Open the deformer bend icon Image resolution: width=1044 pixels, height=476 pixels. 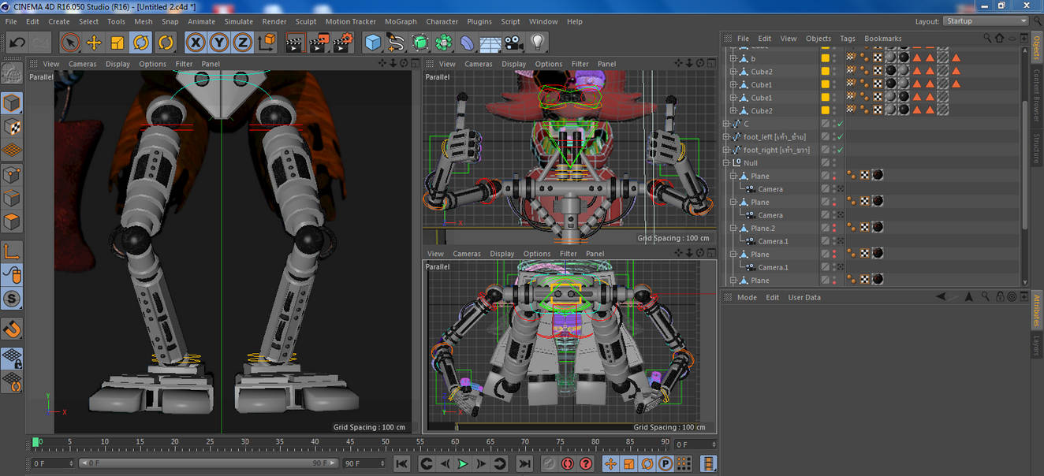pyautogui.click(x=468, y=43)
